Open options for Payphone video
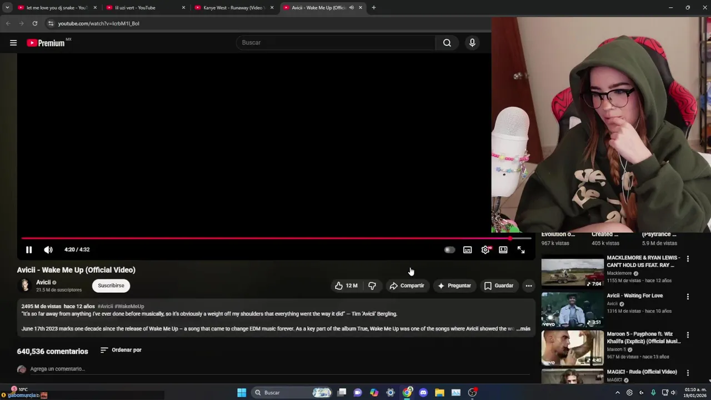 point(688,335)
